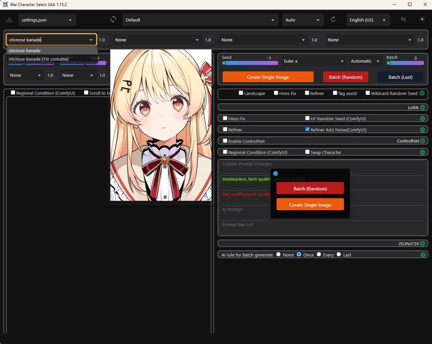Open the Auto dropdown
Screen dimensions: 432x344
(303, 20)
